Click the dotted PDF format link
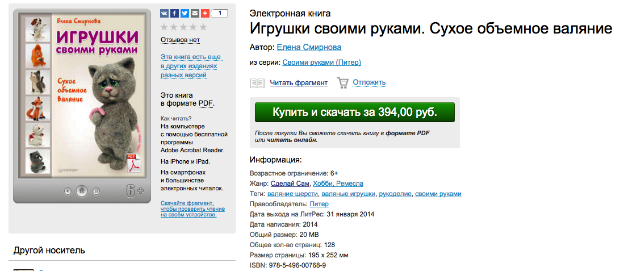620x271 pixels. [x=206, y=103]
